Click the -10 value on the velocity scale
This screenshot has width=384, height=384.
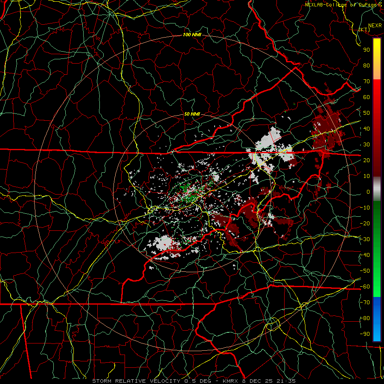click(365, 208)
